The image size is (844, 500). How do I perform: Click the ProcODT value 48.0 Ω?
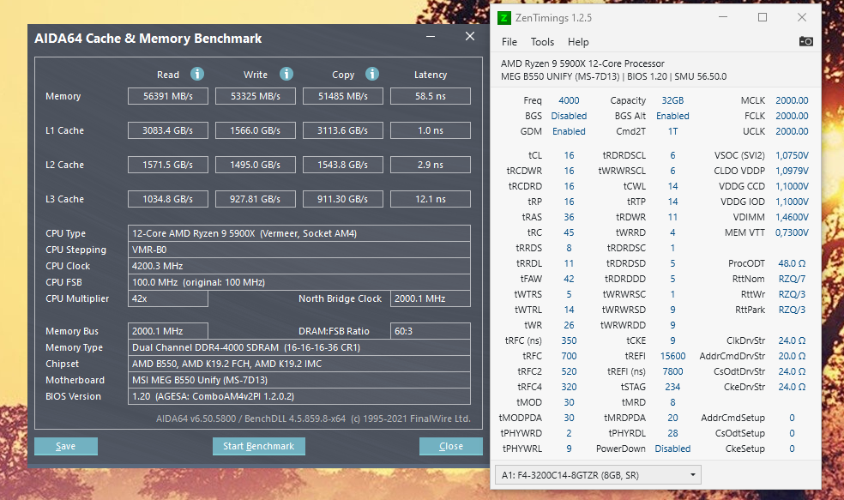pos(792,264)
